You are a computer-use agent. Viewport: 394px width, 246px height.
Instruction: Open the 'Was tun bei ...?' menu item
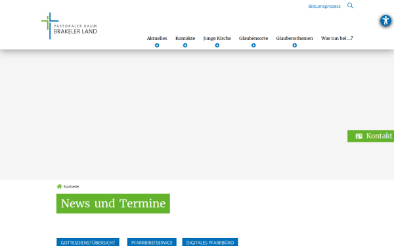337,39
